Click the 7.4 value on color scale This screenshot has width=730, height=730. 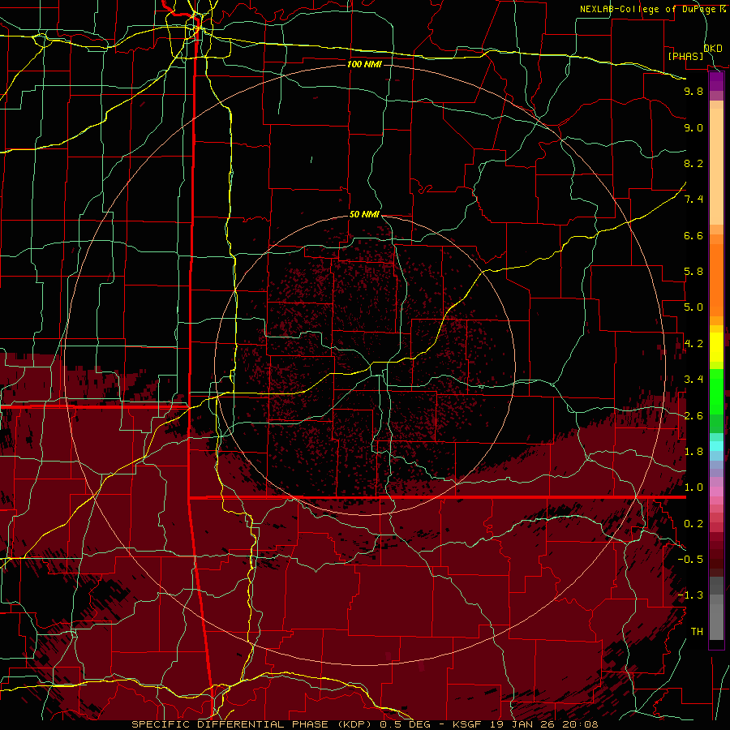point(693,200)
